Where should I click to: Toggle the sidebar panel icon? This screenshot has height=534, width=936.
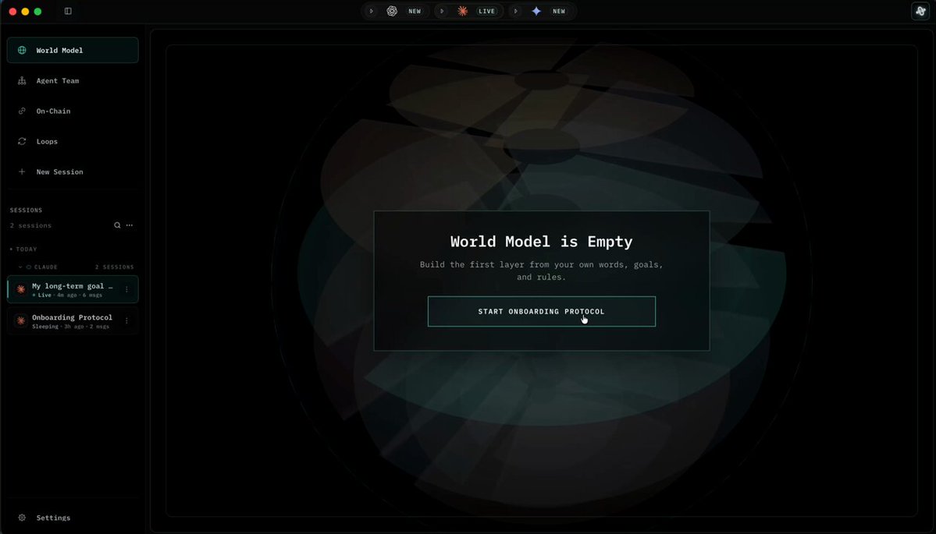pos(68,12)
